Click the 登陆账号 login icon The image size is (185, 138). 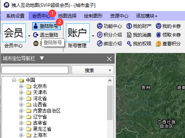pyautogui.click(x=36, y=26)
